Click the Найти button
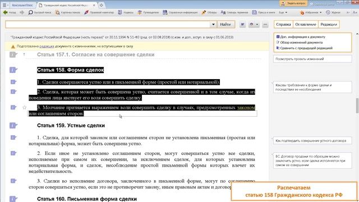This screenshot has height=202, width=359. (225, 24)
